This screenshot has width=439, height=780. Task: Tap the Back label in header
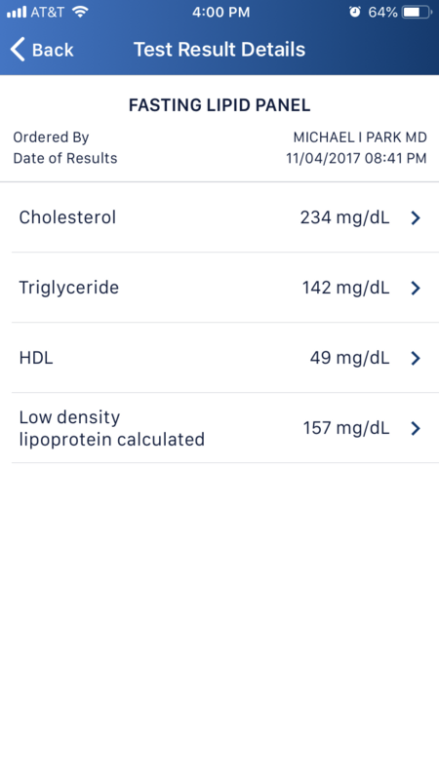click(53, 50)
